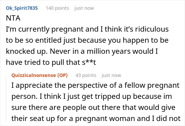
Task: Open timestamp 'just now' on Ok_Spirit7835's comment
Action: pos(84,8)
